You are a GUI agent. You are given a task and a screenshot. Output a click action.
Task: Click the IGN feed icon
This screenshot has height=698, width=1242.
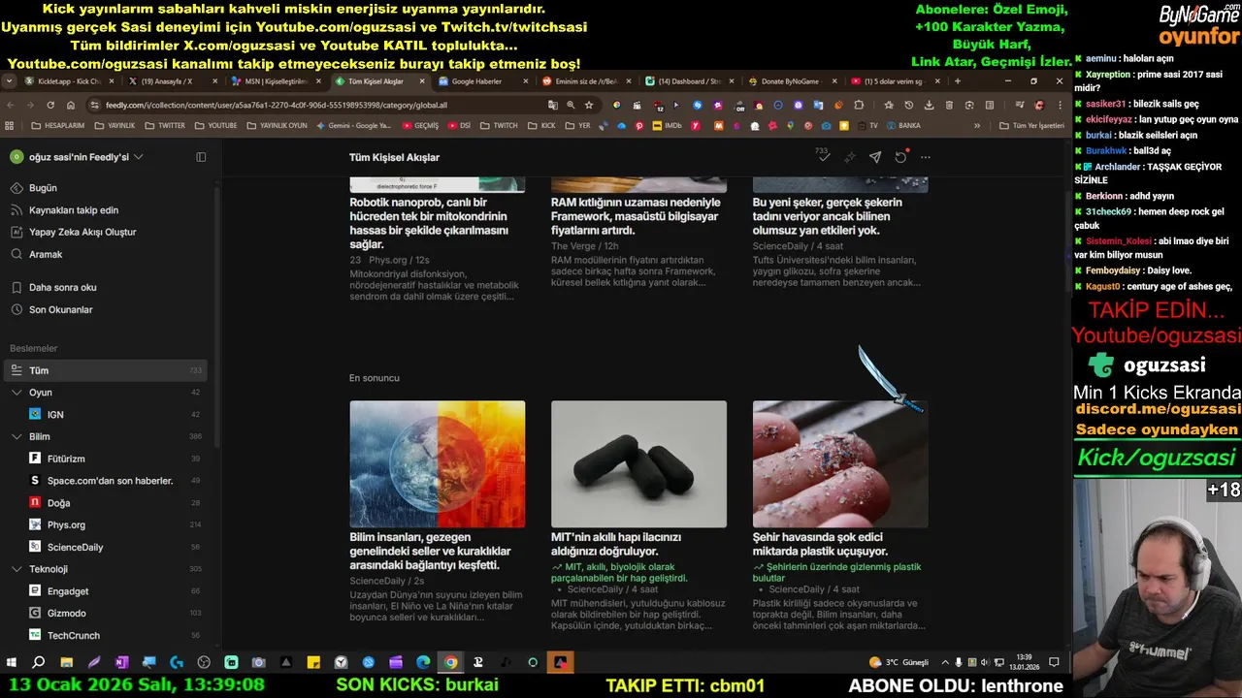click(x=35, y=414)
